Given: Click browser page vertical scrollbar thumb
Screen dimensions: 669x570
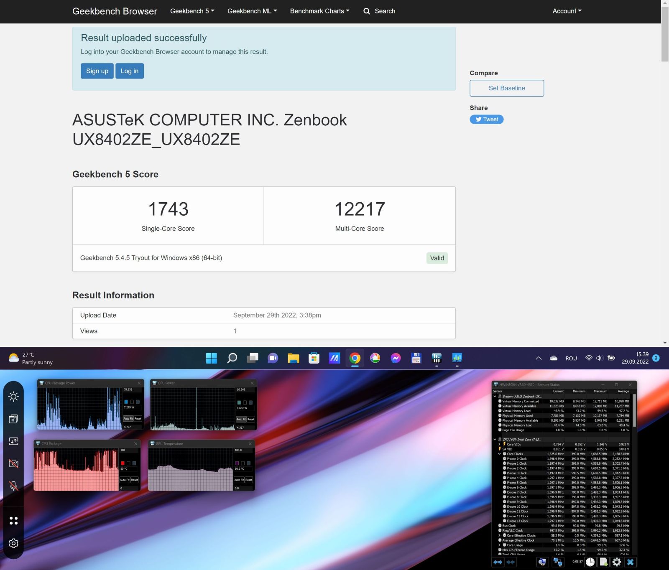Looking at the screenshot, I should (665, 34).
